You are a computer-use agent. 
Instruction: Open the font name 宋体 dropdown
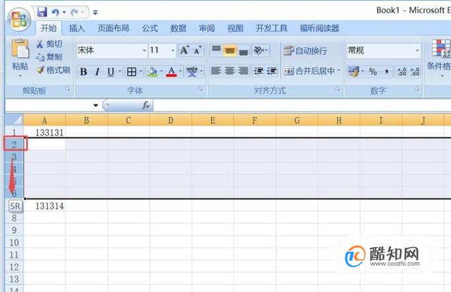(144, 50)
